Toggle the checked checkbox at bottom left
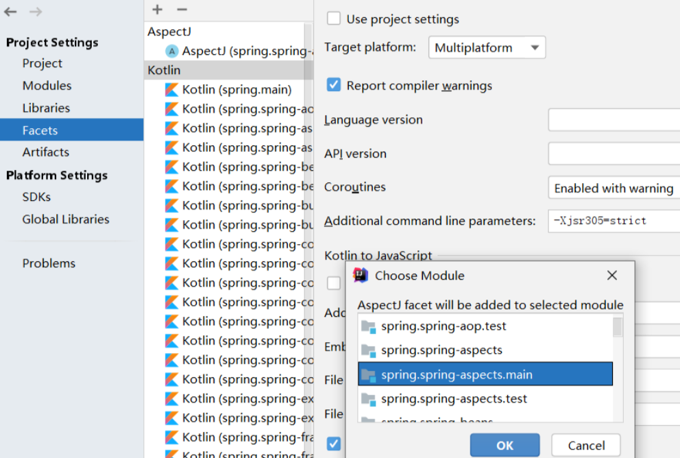680x458 pixels. [x=333, y=444]
